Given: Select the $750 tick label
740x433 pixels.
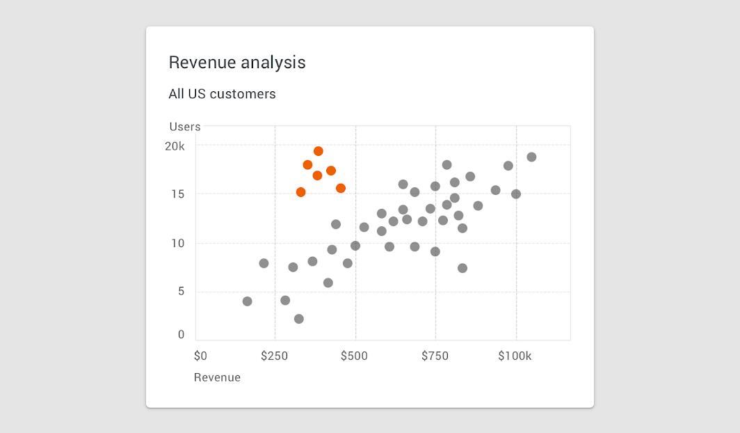Looking at the screenshot, I should 435,356.
